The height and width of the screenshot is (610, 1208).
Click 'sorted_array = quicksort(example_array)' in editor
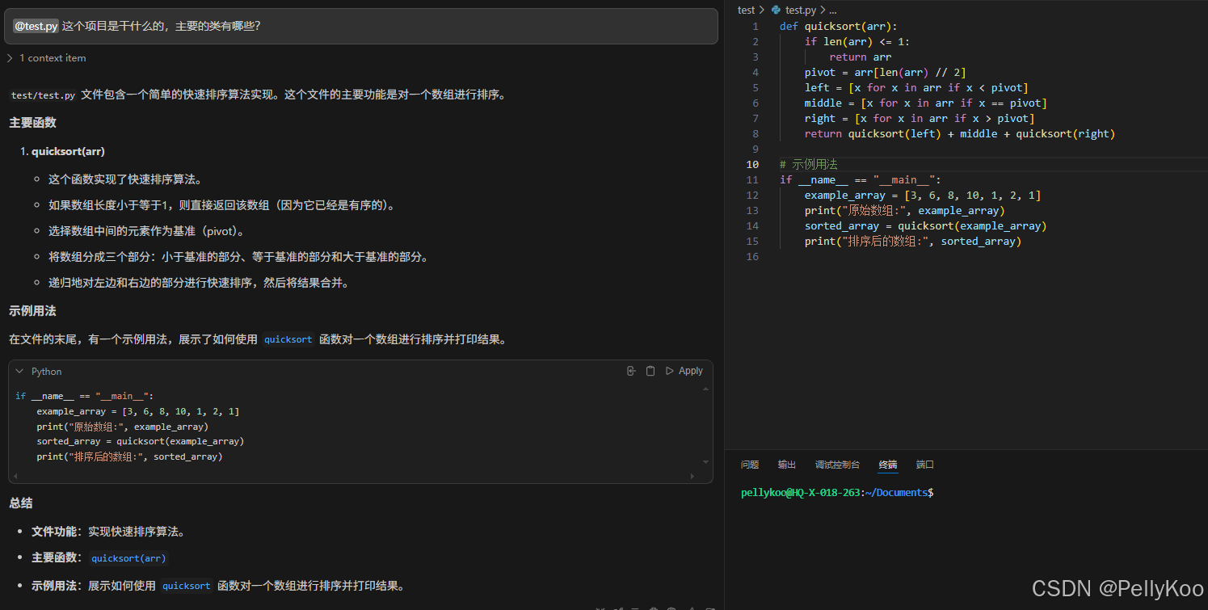pyautogui.click(x=925, y=226)
